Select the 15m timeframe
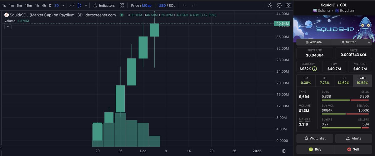This screenshot has height=156, width=375. [x=28, y=6]
